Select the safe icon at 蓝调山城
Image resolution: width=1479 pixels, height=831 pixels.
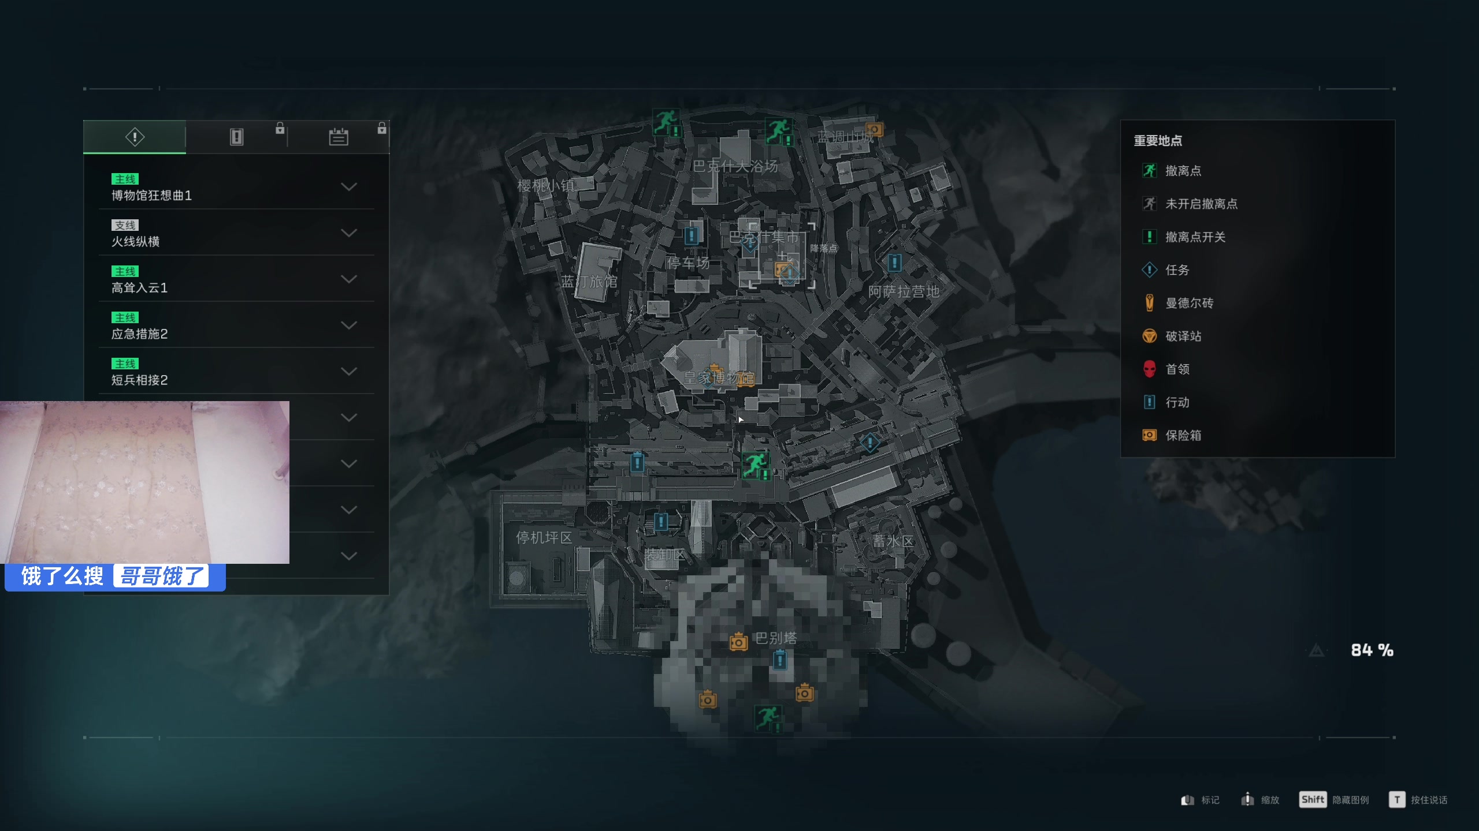click(x=874, y=129)
